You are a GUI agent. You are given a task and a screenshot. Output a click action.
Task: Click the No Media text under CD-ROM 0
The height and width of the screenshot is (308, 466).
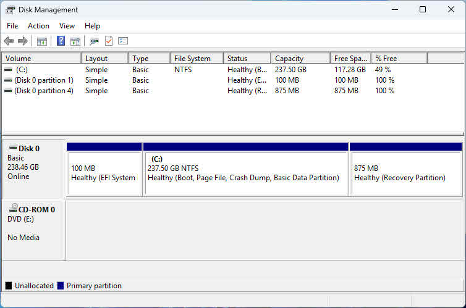tap(23, 238)
